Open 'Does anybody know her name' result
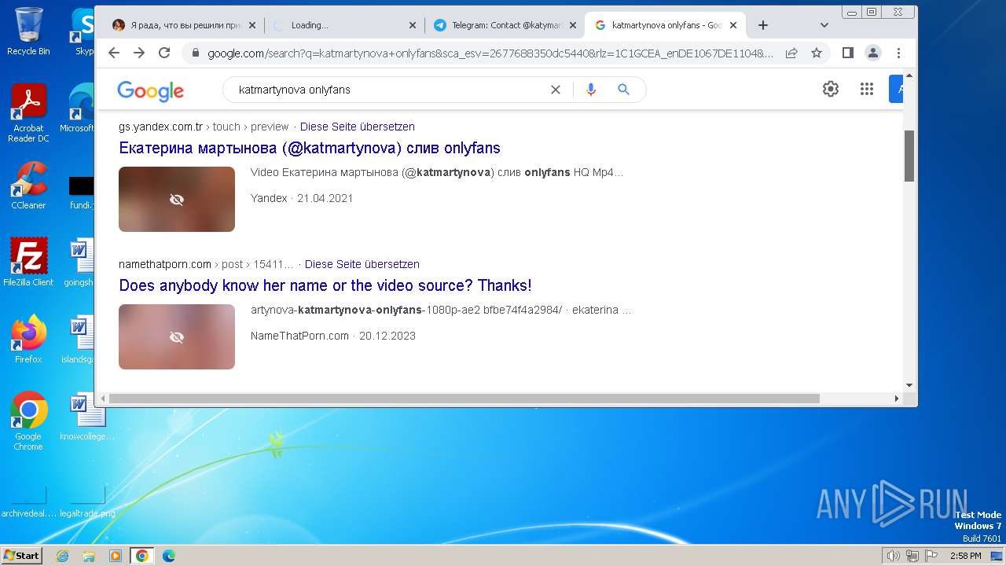The height and width of the screenshot is (566, 1006). click(x=325, y=285)
